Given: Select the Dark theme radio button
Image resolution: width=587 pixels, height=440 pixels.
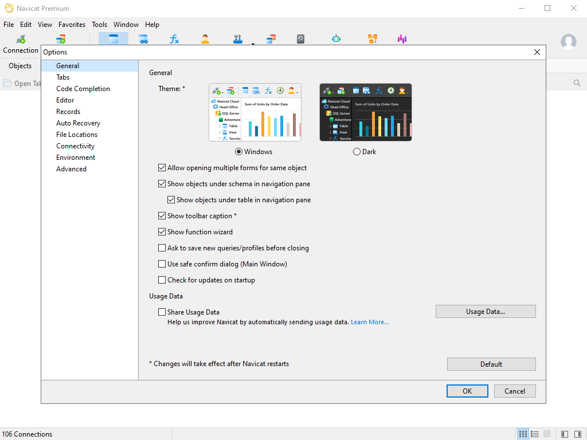Looking at the screenshot, I should 357,151.
